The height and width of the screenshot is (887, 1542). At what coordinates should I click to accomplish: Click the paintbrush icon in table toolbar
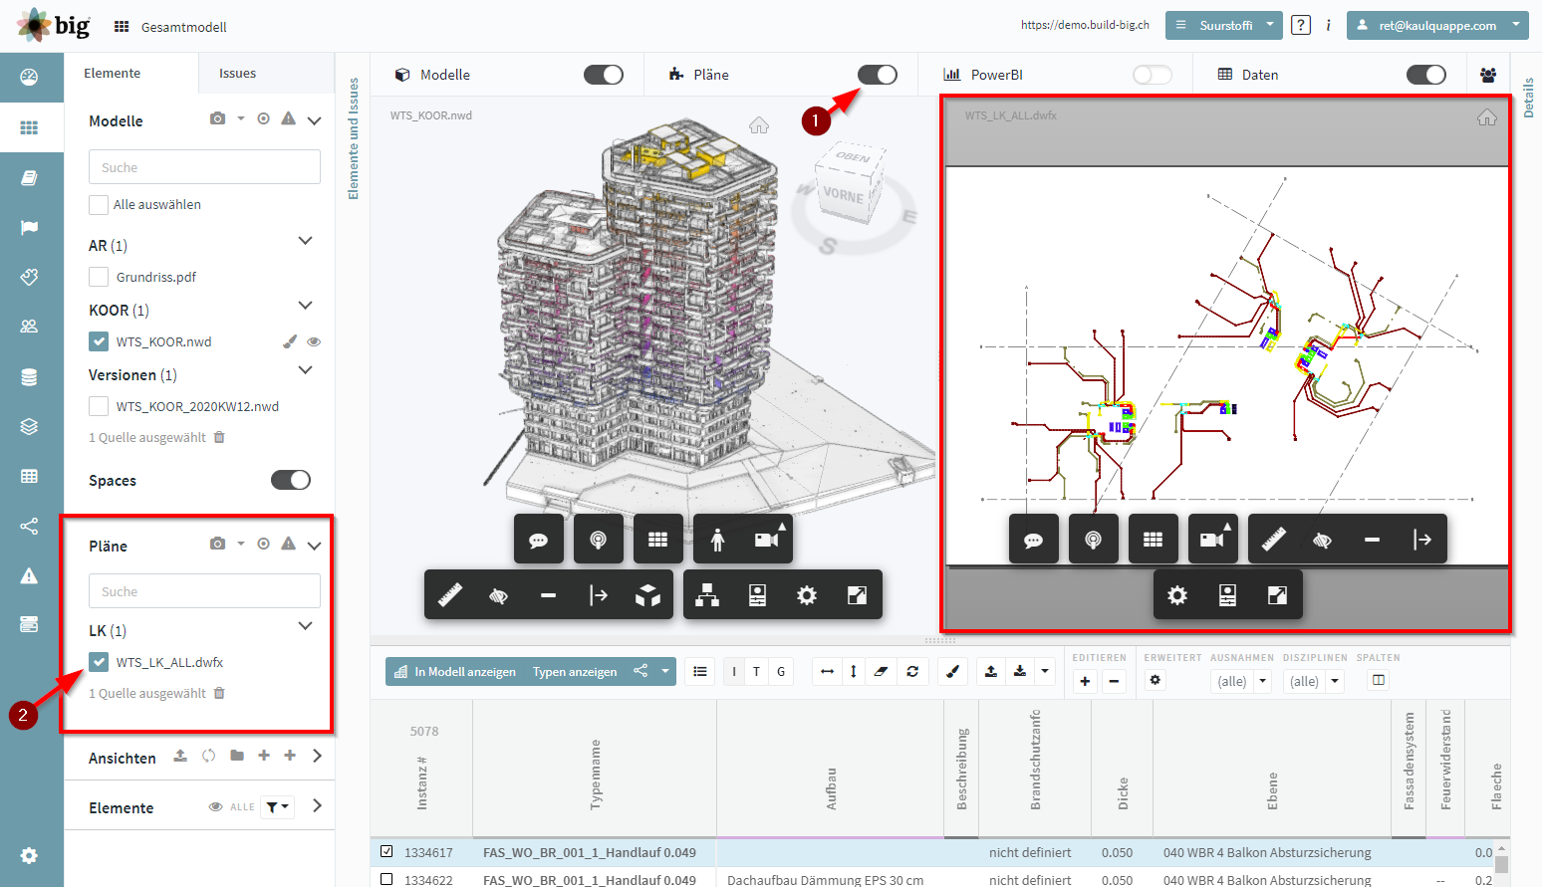[953, 672]
